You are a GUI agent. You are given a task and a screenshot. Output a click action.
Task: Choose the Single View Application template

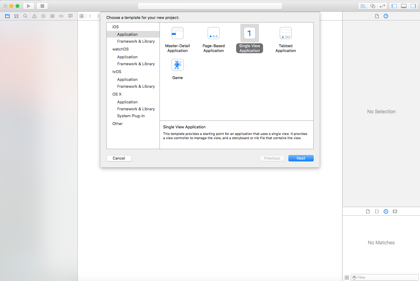click(250, 39)
